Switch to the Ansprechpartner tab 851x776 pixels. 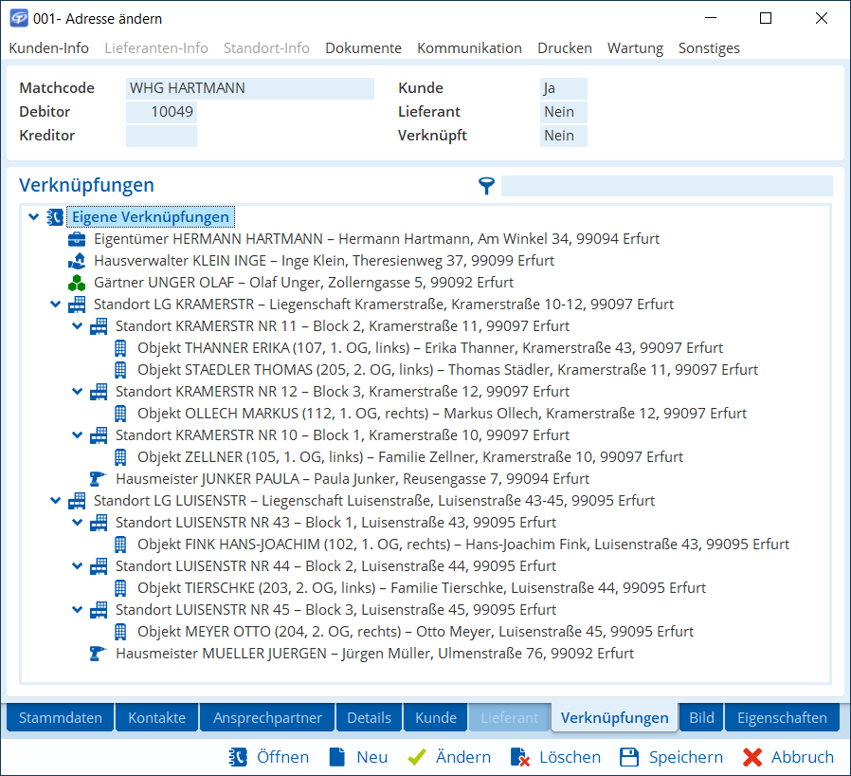pos(267,718)
